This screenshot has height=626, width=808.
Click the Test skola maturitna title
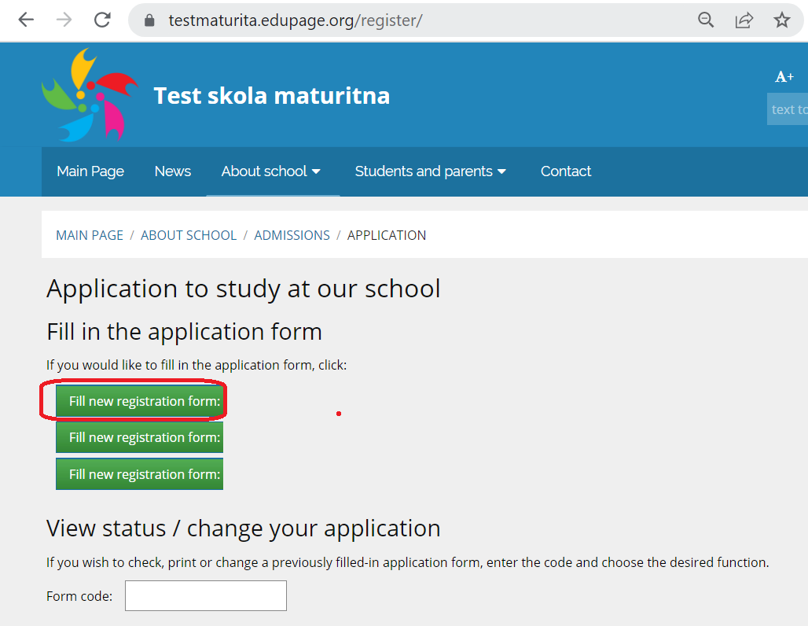pyautogui.click(x=272, y=96)
